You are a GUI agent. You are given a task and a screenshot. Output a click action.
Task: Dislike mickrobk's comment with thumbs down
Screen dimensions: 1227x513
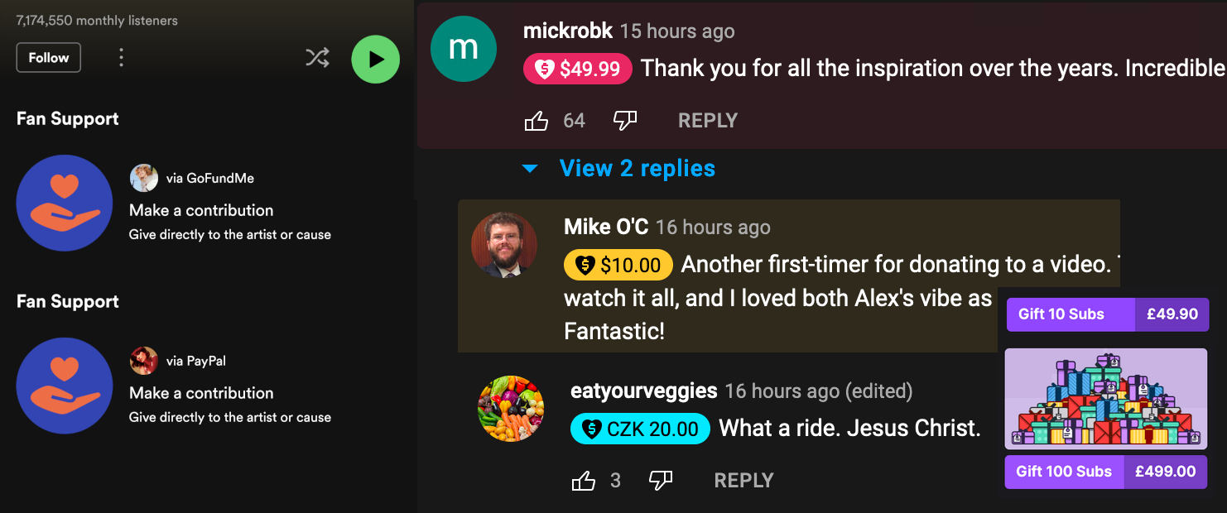tap(625, 121)
